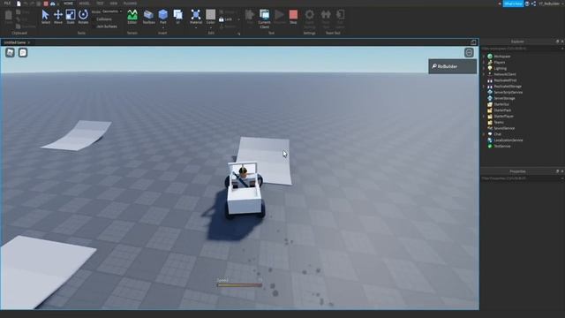The height and width of the screenshot is (318, 565).
Task: Select LocalizationService in Explorer
Action: click(508, 140)
